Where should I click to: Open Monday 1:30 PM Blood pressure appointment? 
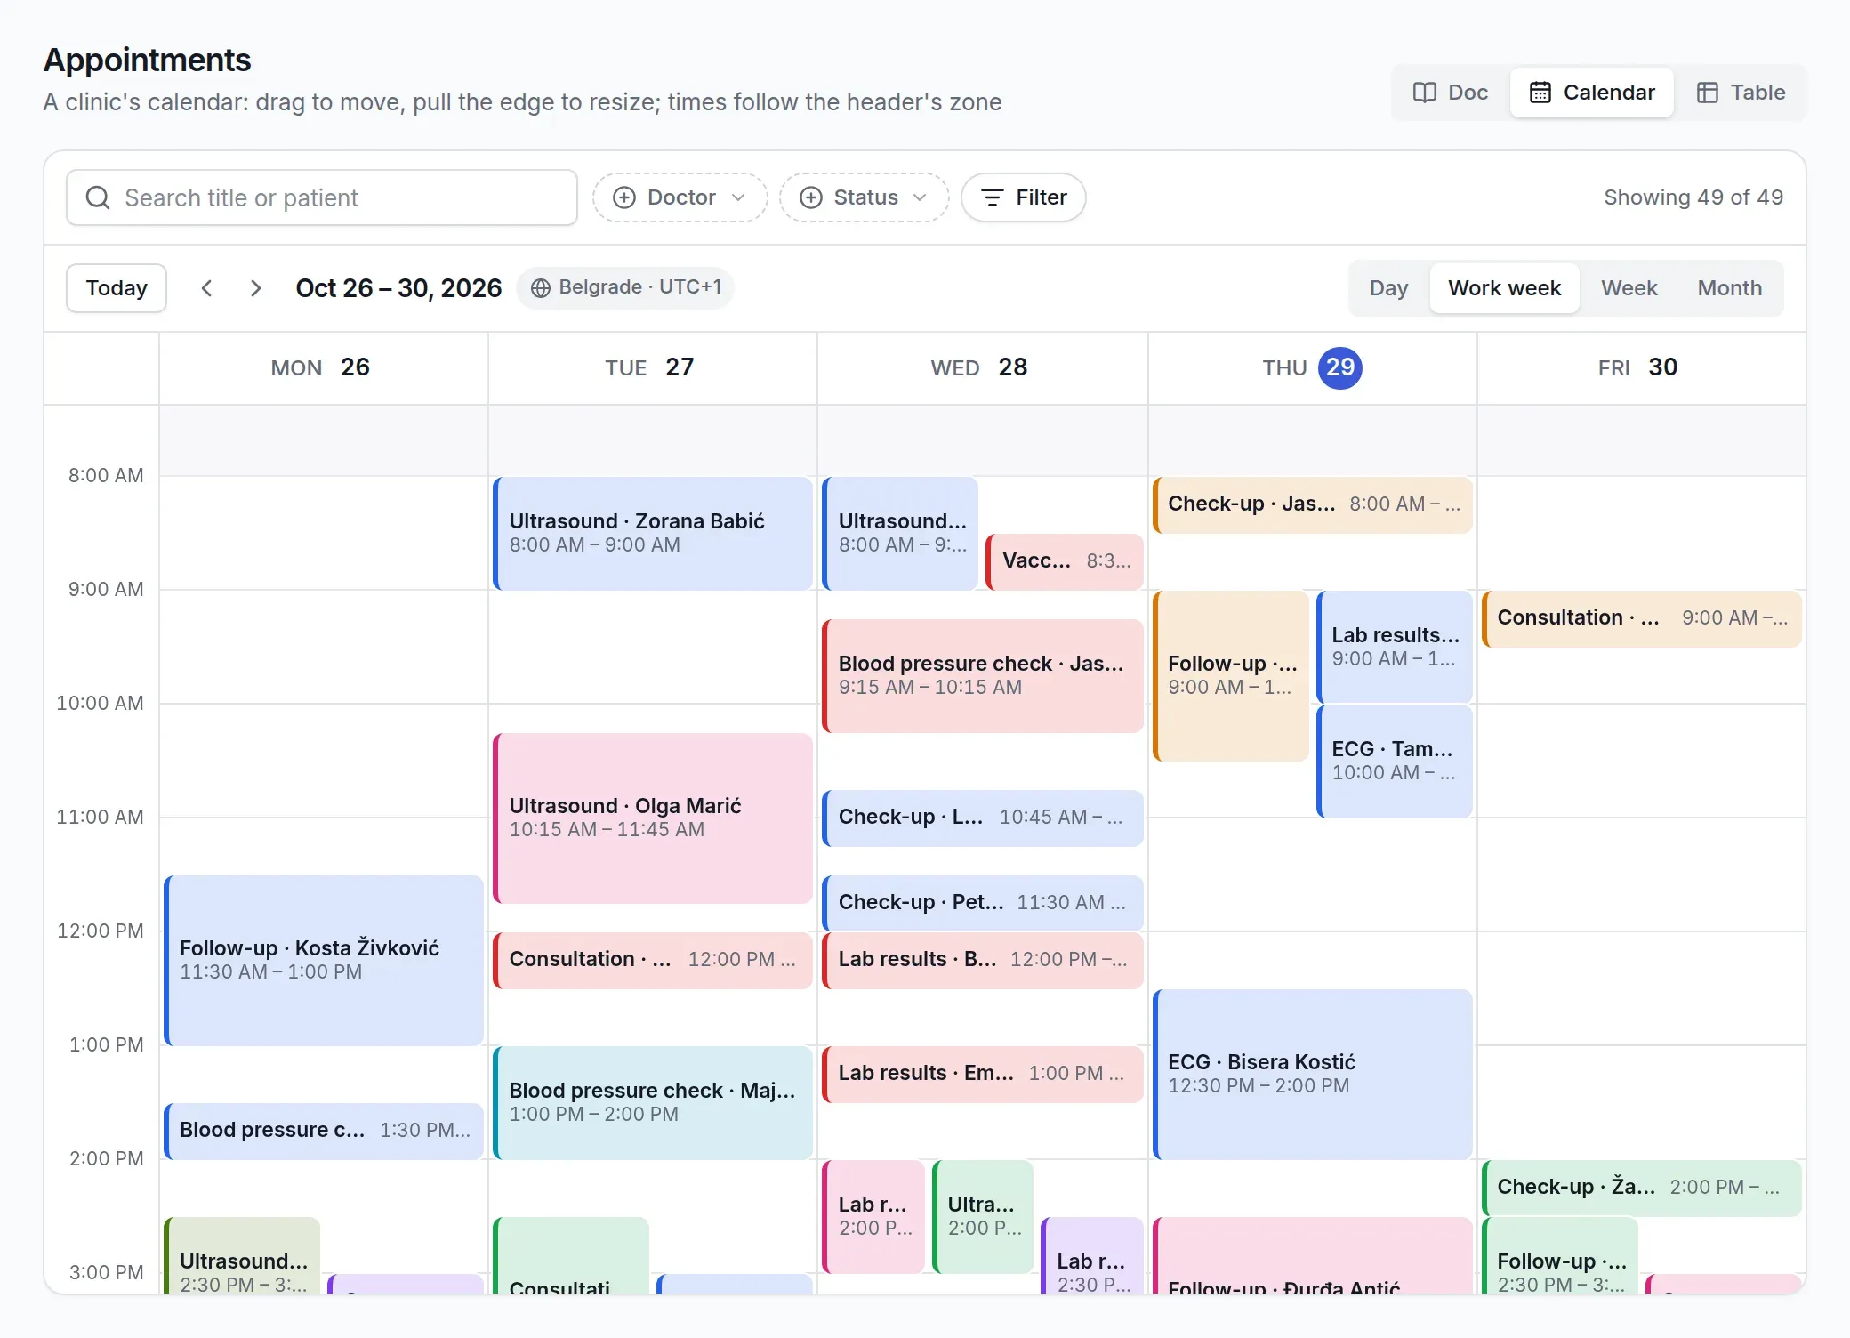click(324, 1131)
